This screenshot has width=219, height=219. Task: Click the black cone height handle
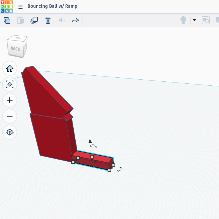90,141
